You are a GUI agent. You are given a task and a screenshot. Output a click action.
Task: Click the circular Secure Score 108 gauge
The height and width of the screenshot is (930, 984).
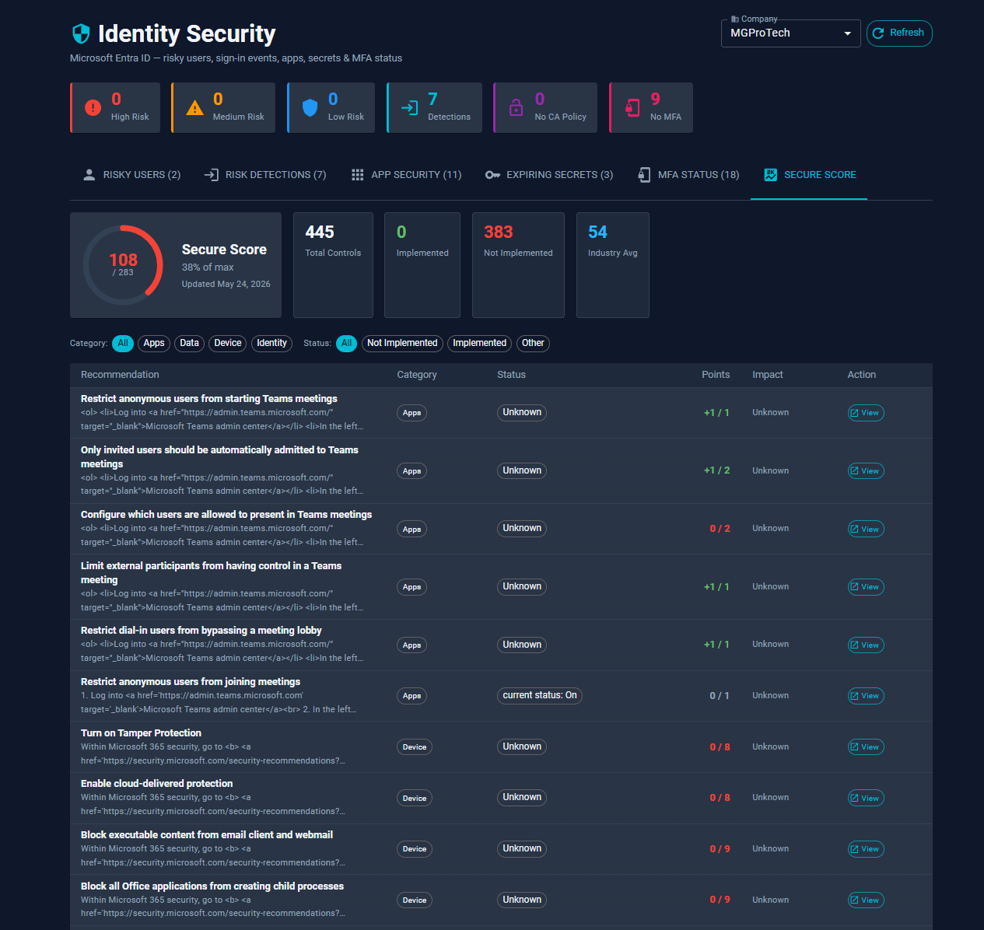[x=123, y=265]
